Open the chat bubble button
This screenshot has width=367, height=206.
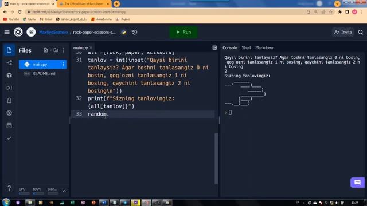coord(357,183)
